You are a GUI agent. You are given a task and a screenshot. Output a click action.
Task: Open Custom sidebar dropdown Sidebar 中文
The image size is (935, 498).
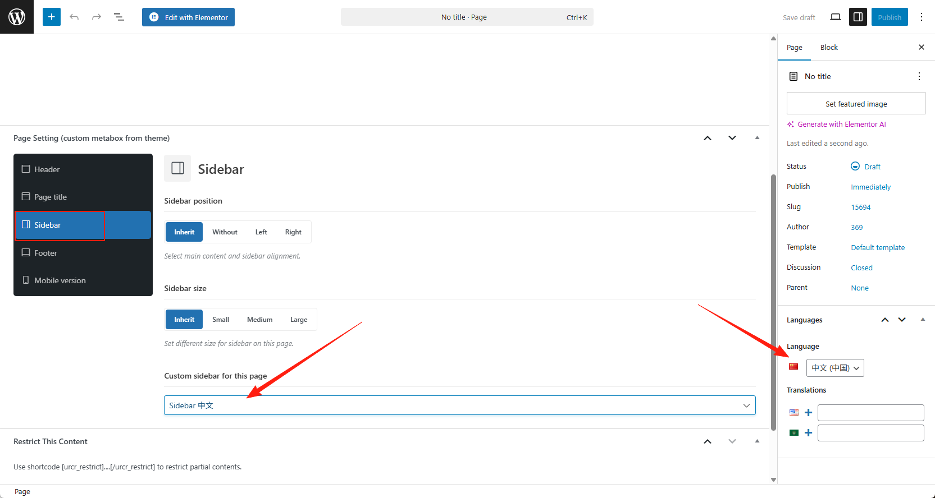point(459,405)
